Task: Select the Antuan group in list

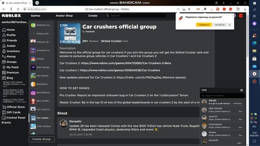Action: [41, 59]
